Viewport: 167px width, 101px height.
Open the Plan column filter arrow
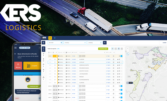[70, 52]
